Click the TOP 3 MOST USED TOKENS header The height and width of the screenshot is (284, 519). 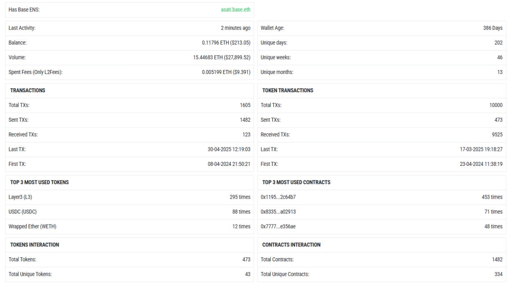pyautogui.click(x=39, y=182)
